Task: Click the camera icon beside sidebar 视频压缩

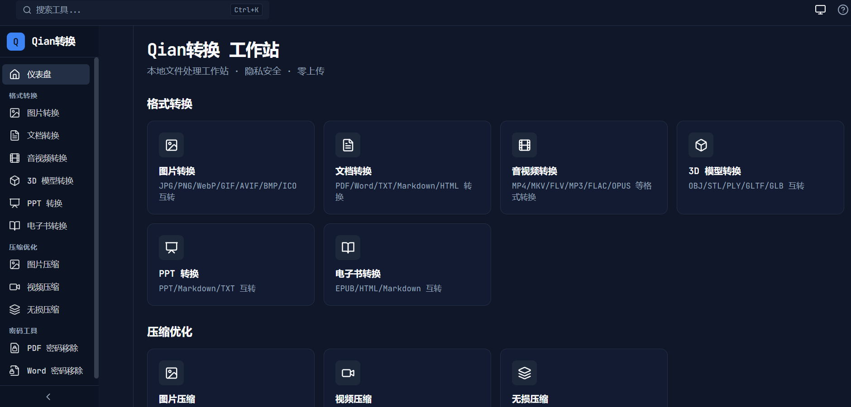Action: point(15,287)
